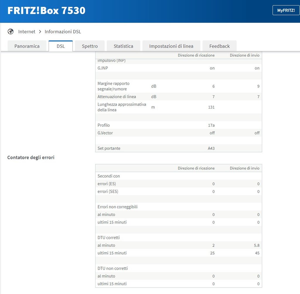
Task: Click the 'DTU non corretti' section label
Action: pyautogui.click(x=112, y=268)
